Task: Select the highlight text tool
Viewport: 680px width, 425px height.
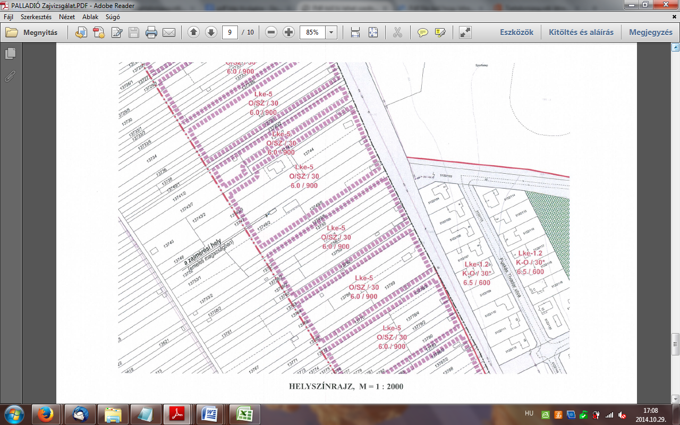Action: [440, 32]
